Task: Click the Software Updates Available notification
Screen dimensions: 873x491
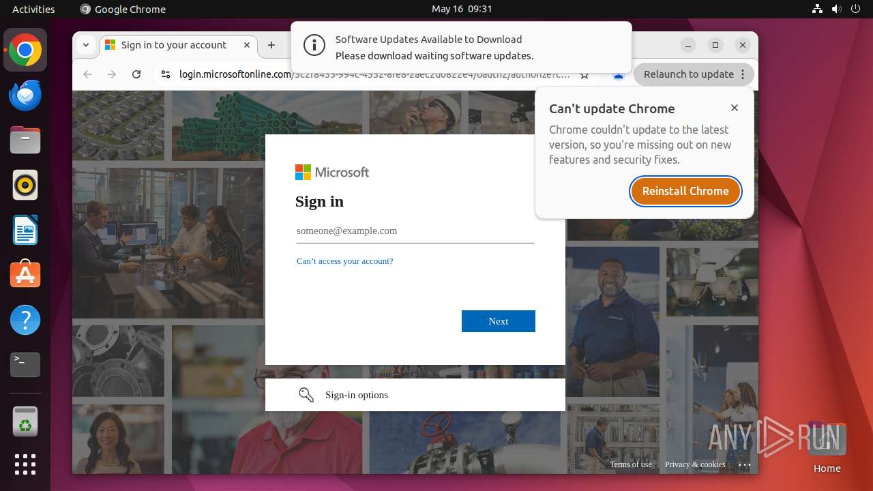Action: click(x=461, y=47)
